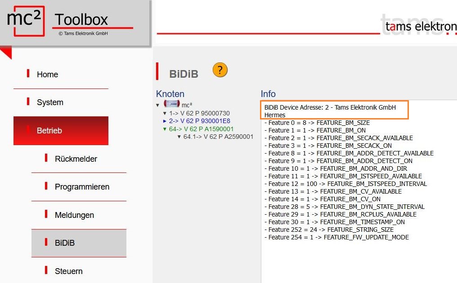Screen dimensions: 457x283
Task: Toggle arrow beside node 1-> V 62 P 95000730
Action: click(165, 114)
